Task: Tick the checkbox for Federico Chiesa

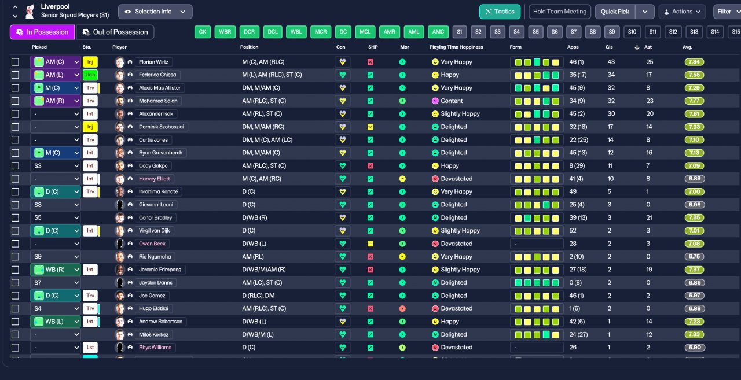Action: pos(15,75)
